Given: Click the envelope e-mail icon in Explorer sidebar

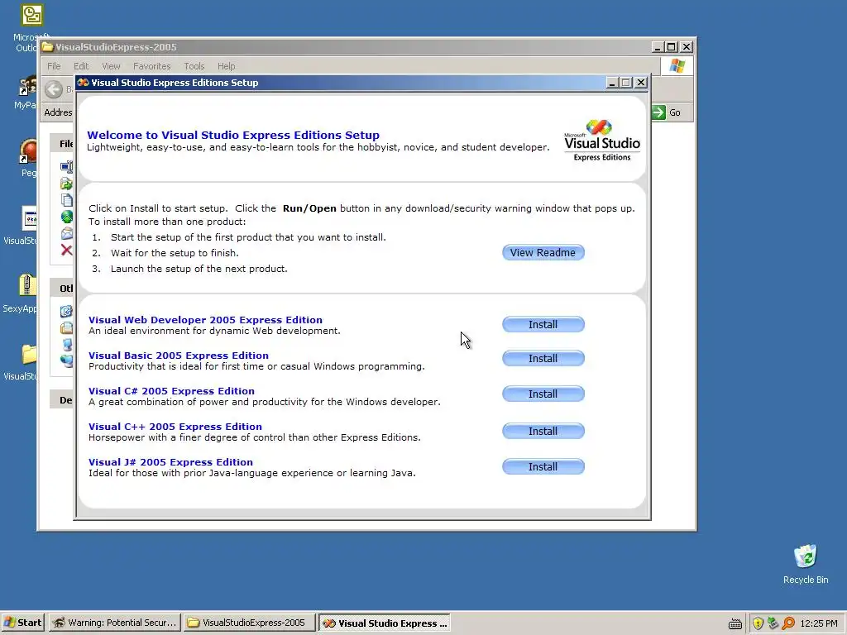Looking at the screenshot, I should [x=67, y=233].
